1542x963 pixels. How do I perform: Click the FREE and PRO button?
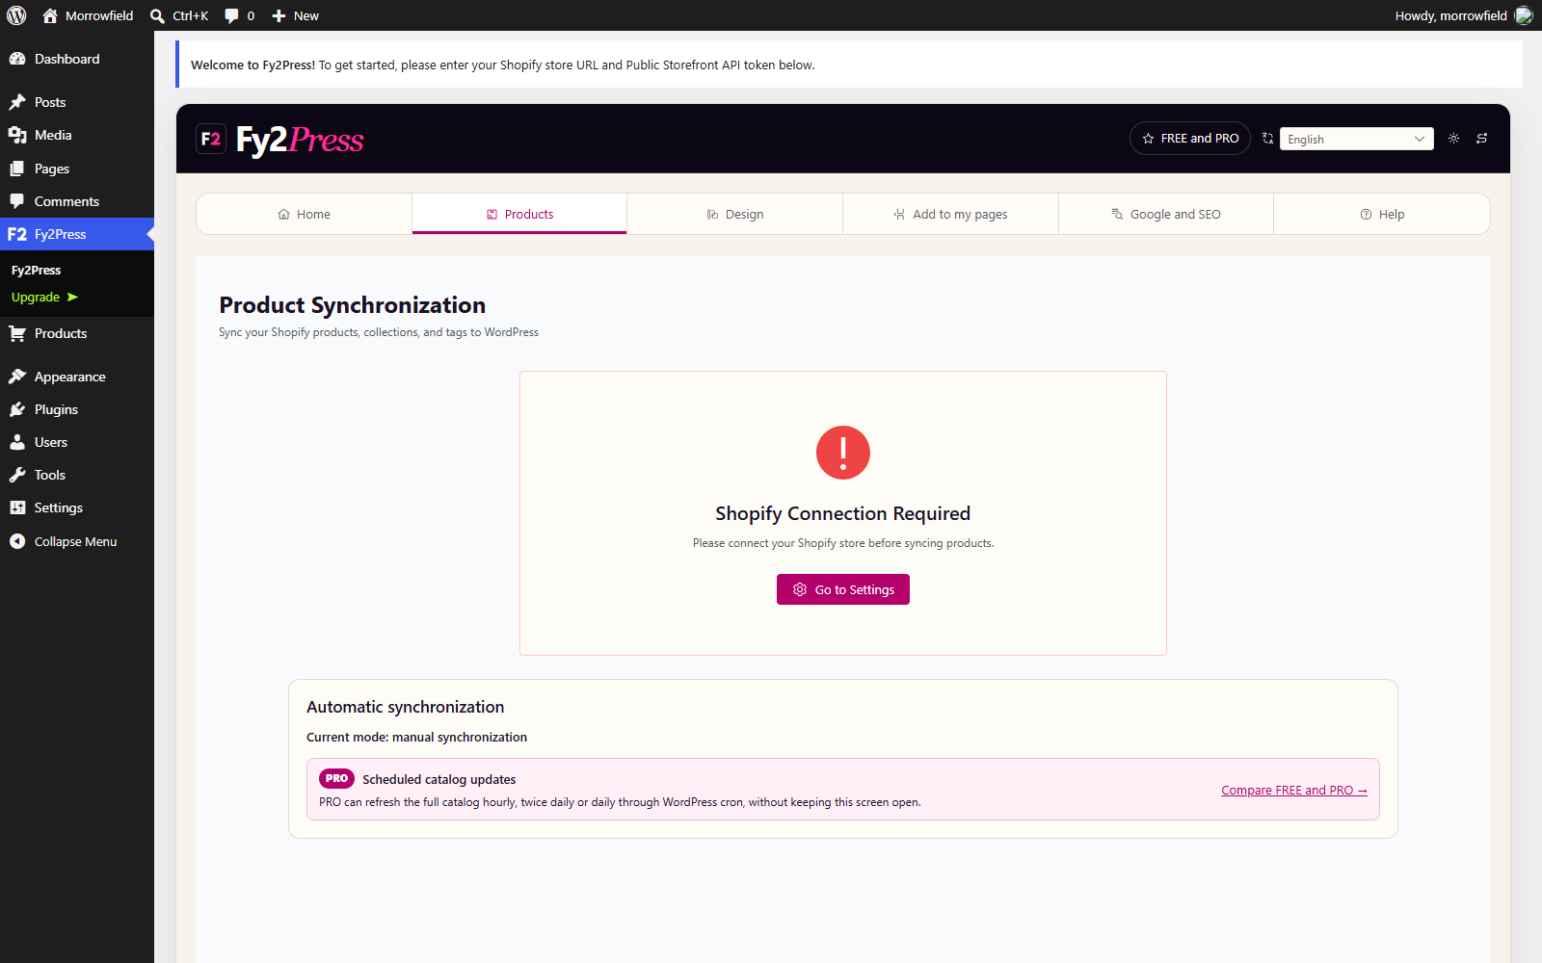coord(1190,139)
